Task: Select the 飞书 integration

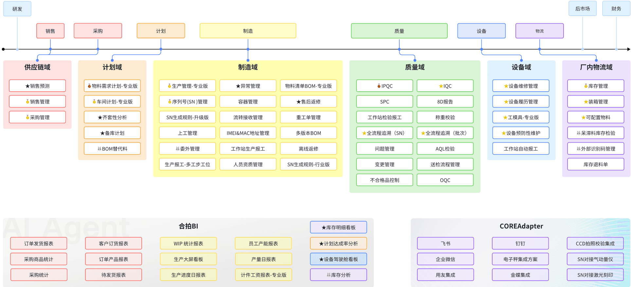Action: coord(445,243)
